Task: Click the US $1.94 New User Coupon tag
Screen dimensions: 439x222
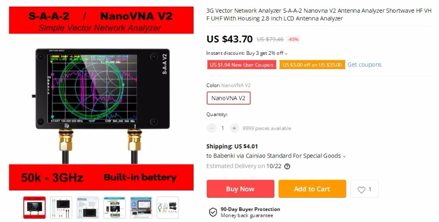Action: 241,65
